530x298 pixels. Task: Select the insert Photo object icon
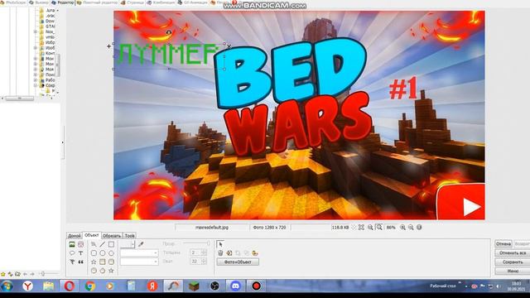72,244
